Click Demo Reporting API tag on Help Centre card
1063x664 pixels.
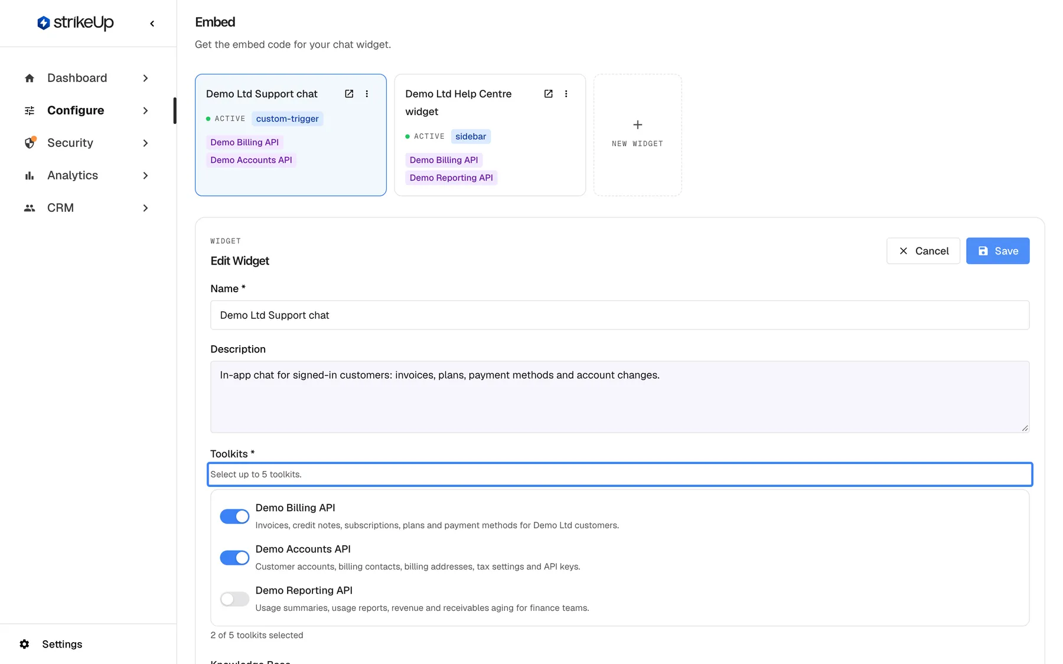pos(451,178)
